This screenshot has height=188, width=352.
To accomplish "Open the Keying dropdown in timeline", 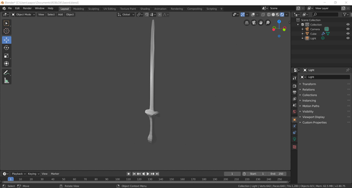I will pos(34,174).
